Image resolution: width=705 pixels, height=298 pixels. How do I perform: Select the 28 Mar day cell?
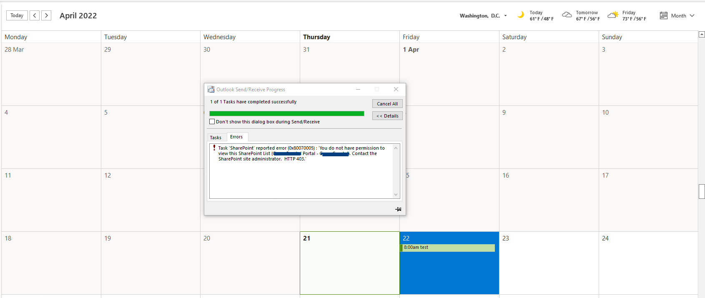pyautogui.click(x=51, y=74)
